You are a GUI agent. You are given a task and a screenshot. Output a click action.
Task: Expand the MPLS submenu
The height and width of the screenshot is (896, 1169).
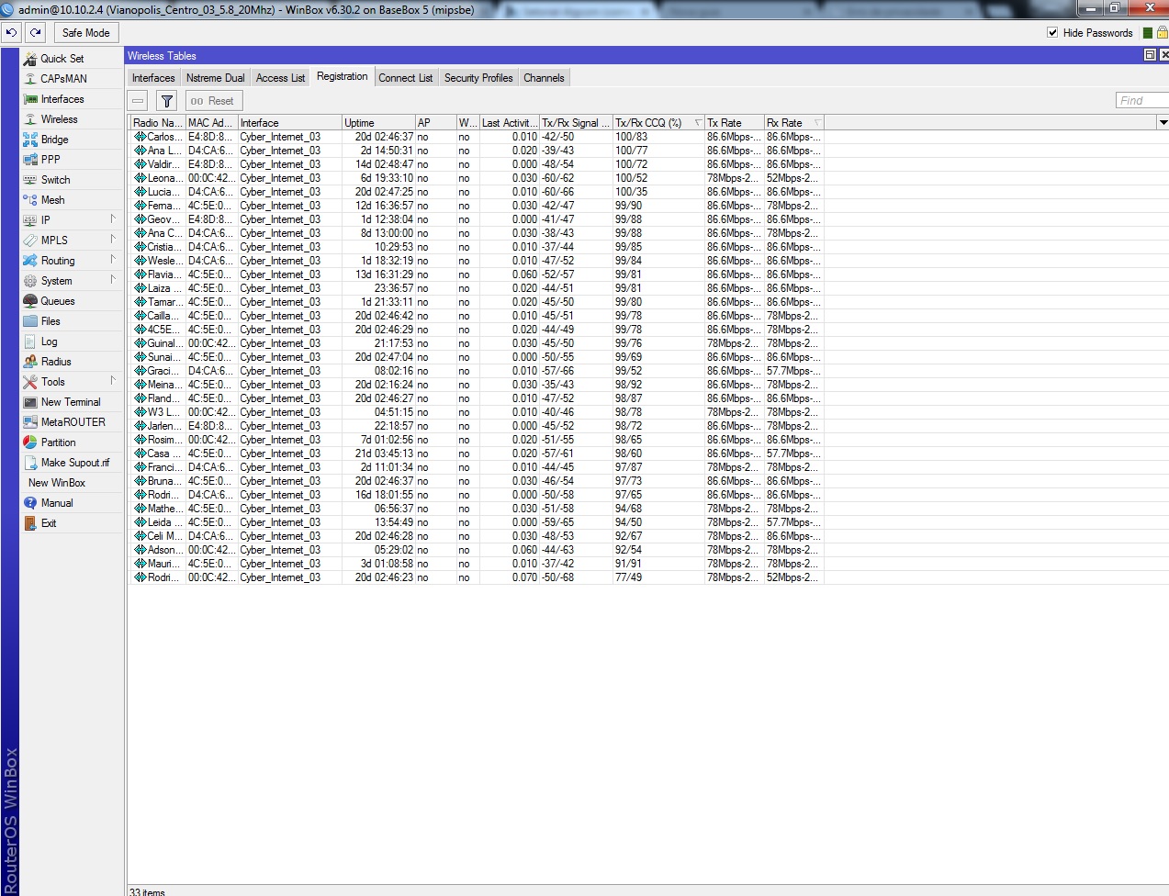point(72,241)
